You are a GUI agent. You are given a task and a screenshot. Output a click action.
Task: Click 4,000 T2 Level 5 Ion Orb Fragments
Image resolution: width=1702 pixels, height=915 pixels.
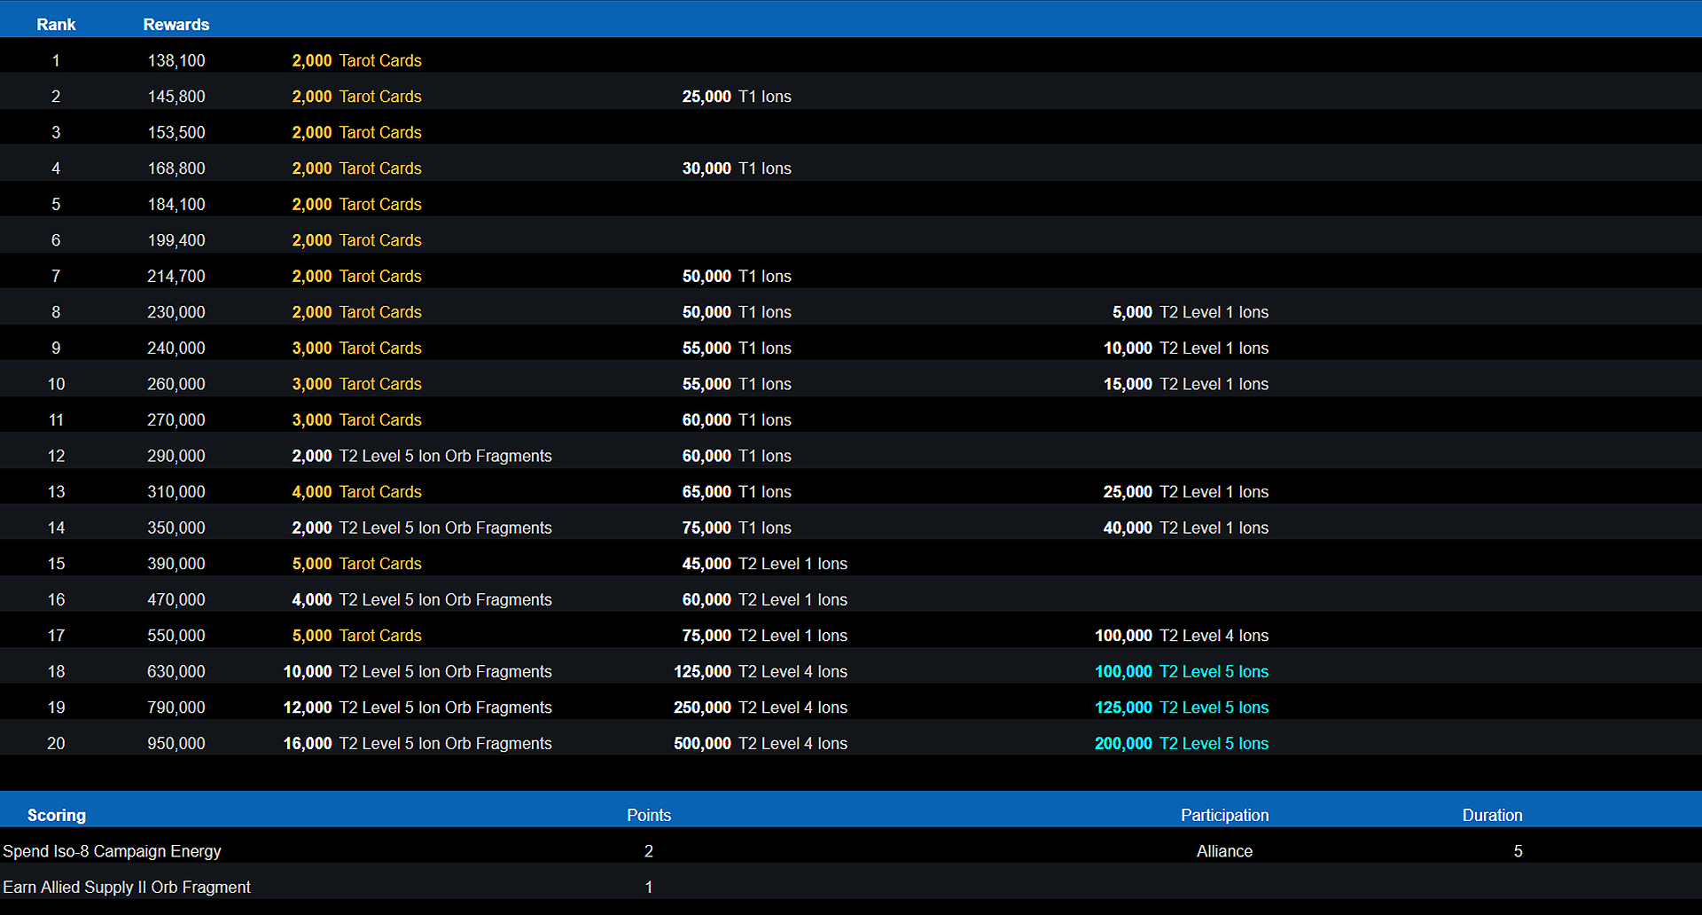[422, 600]
